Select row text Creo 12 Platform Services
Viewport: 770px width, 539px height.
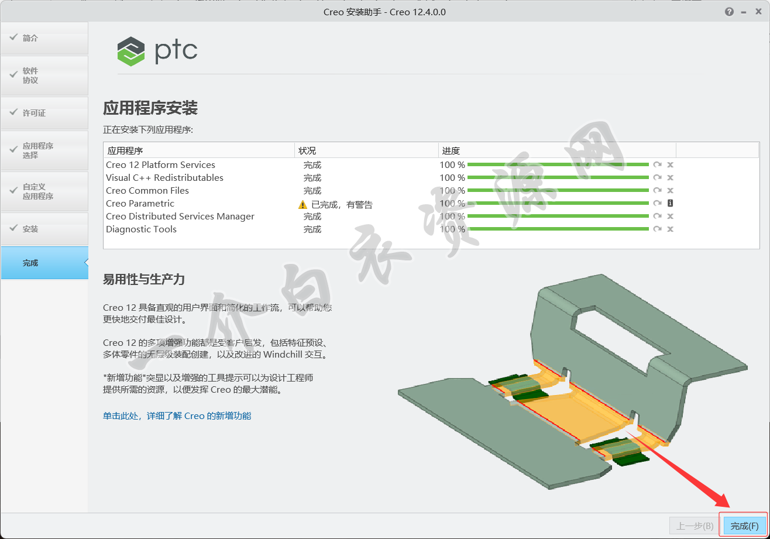point(160,165)
